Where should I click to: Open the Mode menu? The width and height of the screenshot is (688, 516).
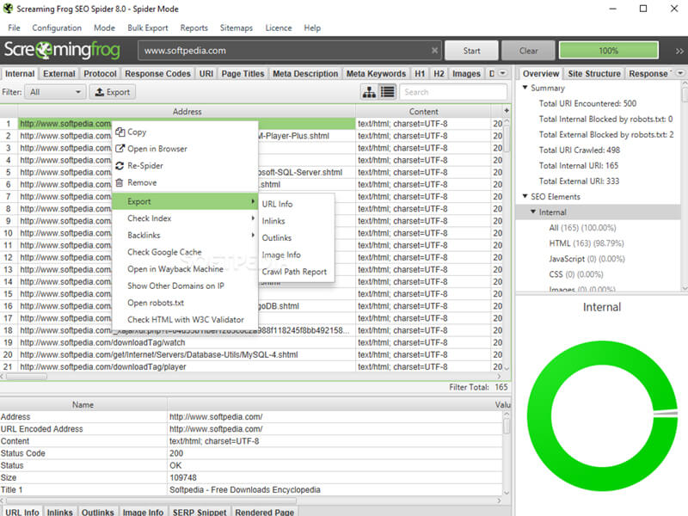104,28
